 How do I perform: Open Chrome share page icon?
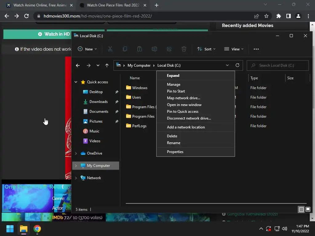coord(257,16)
